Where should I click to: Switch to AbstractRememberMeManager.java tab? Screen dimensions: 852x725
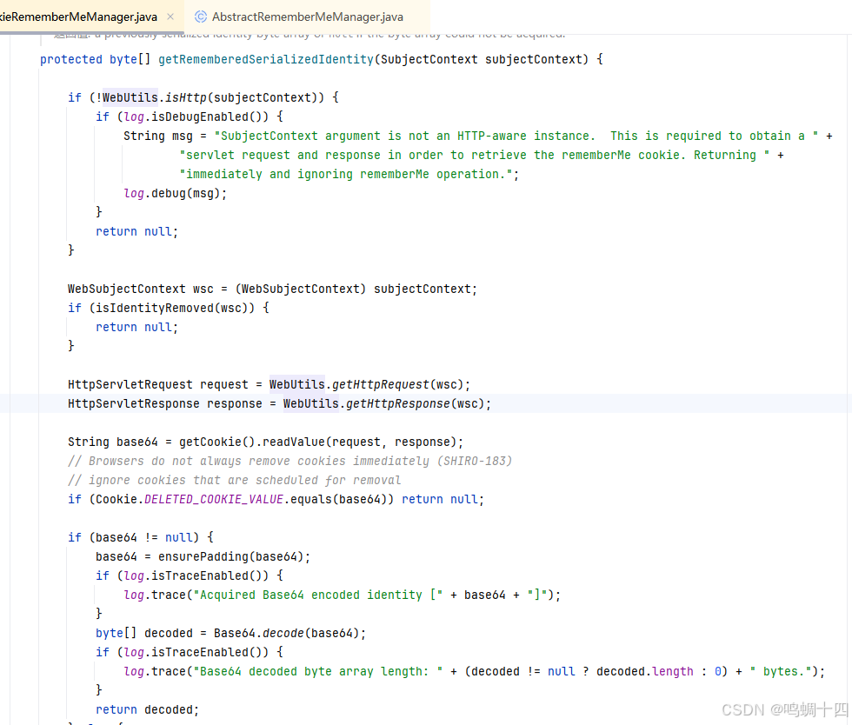[308, 17]
